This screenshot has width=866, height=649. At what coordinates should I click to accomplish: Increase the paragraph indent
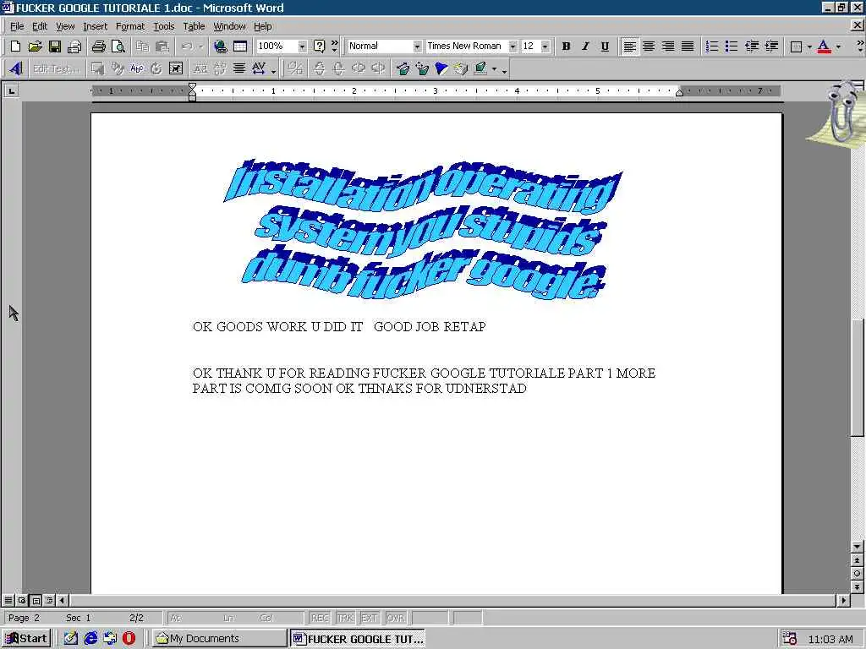pyautogui.click(x=771, y=46)
